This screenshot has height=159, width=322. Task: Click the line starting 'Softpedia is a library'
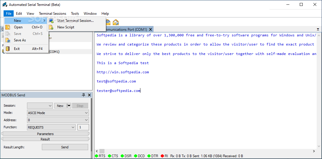pos(206,35)
